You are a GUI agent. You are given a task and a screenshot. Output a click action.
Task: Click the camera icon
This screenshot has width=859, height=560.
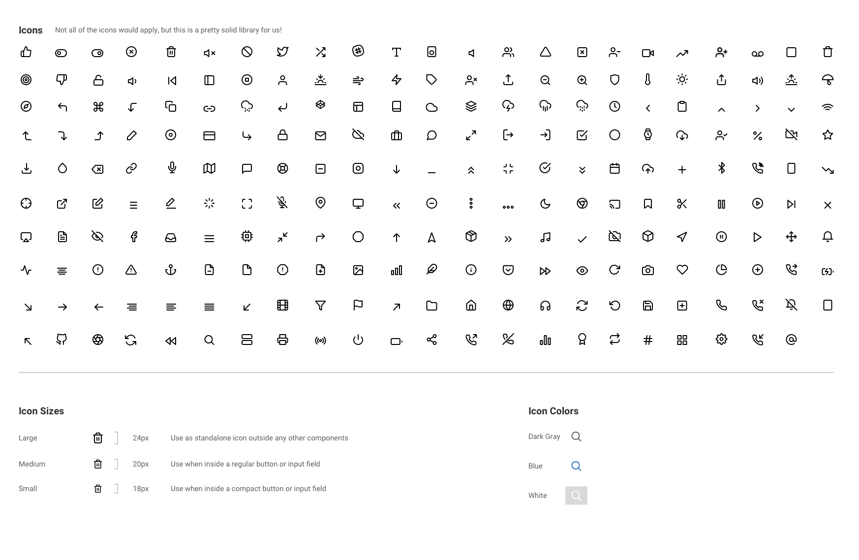(647, 270)
